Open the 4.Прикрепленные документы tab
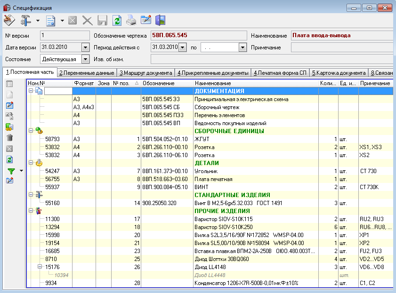Image resolution: width=396 pixels, height=293 pixels. (x=213, y=73)
